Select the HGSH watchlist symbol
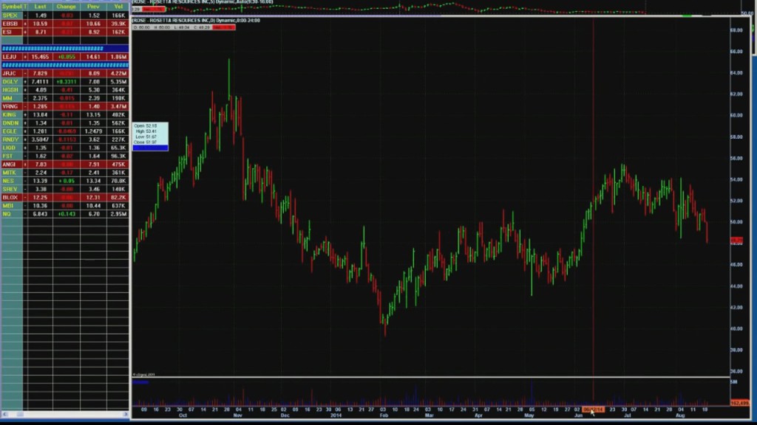Image resolution: width=757 pixels, height=425 pixels. click(x=11, y=89)
